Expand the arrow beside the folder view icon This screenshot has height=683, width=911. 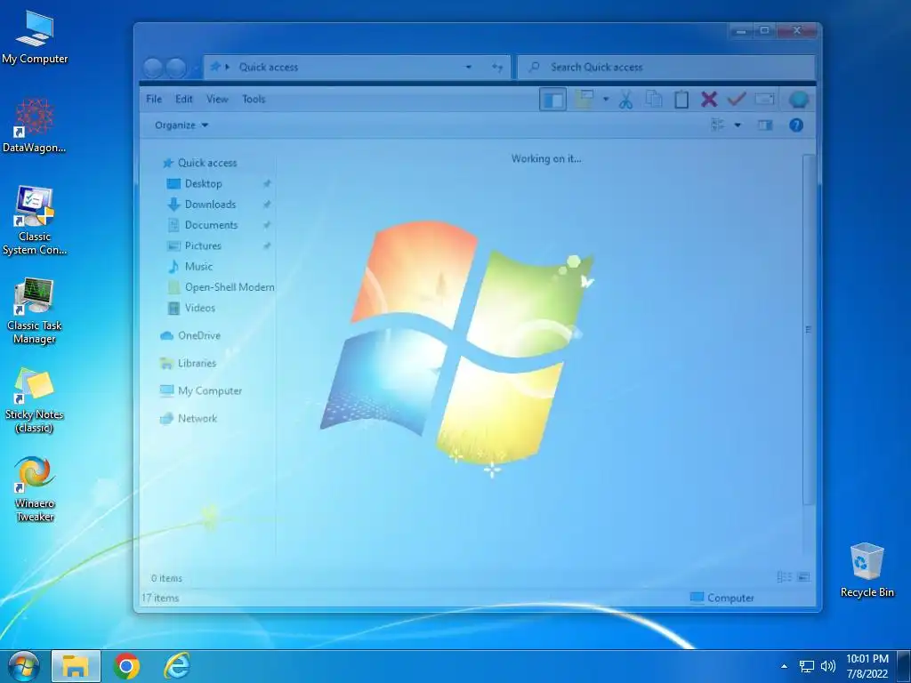coord(605,100)
